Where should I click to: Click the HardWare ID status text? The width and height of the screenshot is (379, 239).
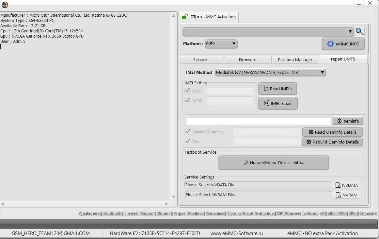click(x=155, y=233)
